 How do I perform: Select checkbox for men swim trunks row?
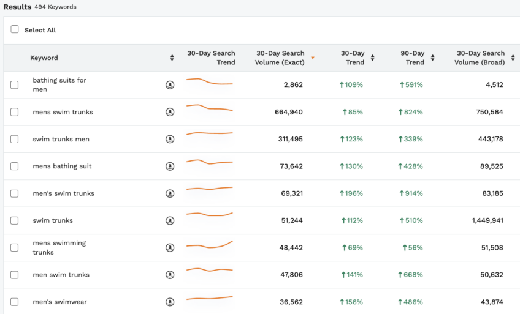[14, 275]
